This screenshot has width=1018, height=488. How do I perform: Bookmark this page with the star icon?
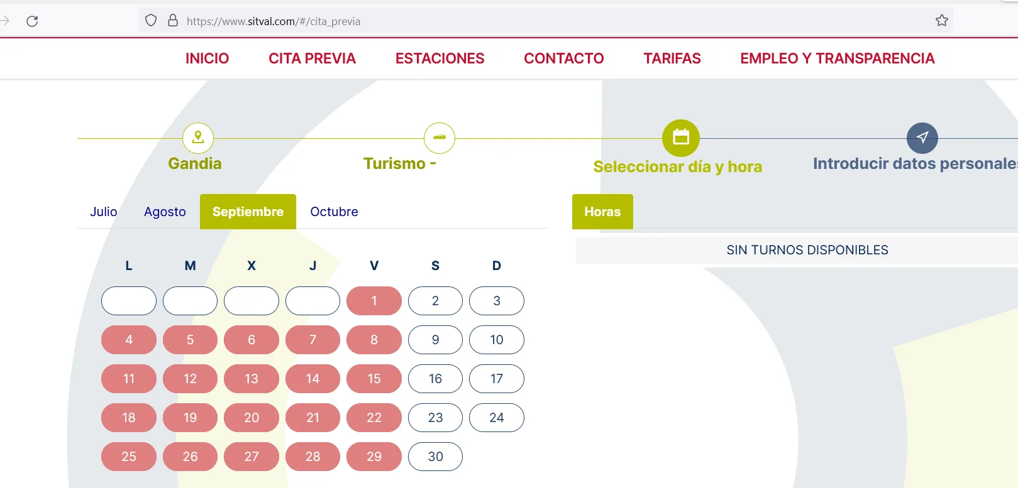click(942, 21)
